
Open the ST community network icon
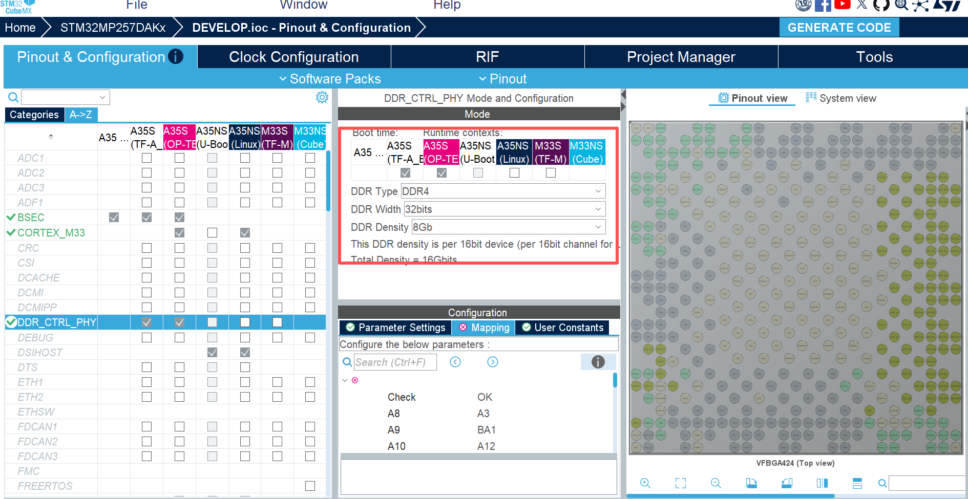(x=920, y=6)
